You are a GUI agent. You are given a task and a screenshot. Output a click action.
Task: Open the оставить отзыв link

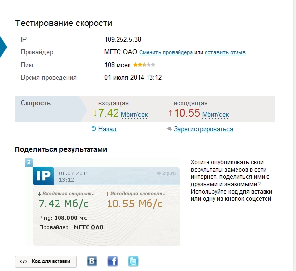tap(225, 52)
